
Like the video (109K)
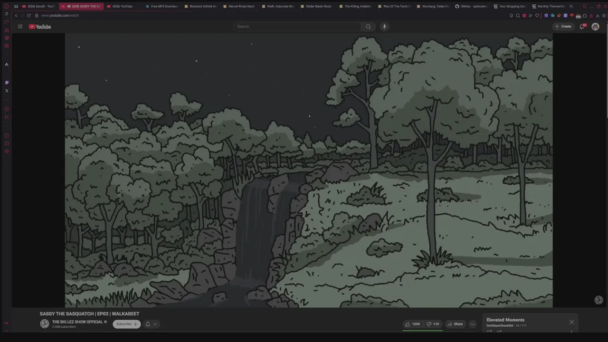point(412,324)
